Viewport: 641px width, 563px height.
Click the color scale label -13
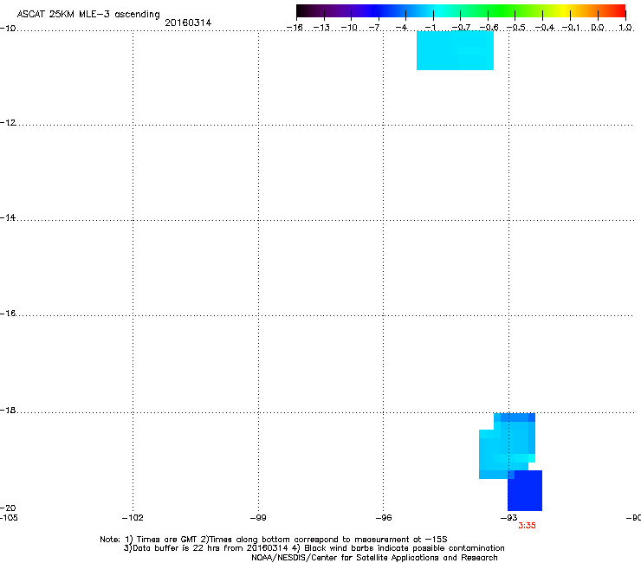point(321,28)
